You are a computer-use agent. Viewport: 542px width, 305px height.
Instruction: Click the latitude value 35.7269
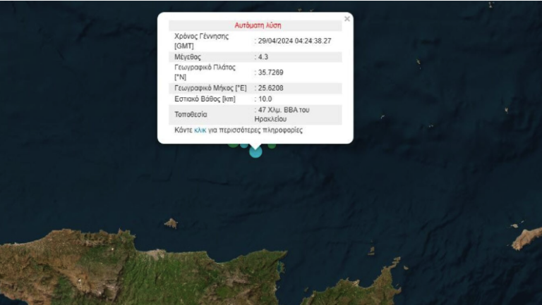[270, 72]
